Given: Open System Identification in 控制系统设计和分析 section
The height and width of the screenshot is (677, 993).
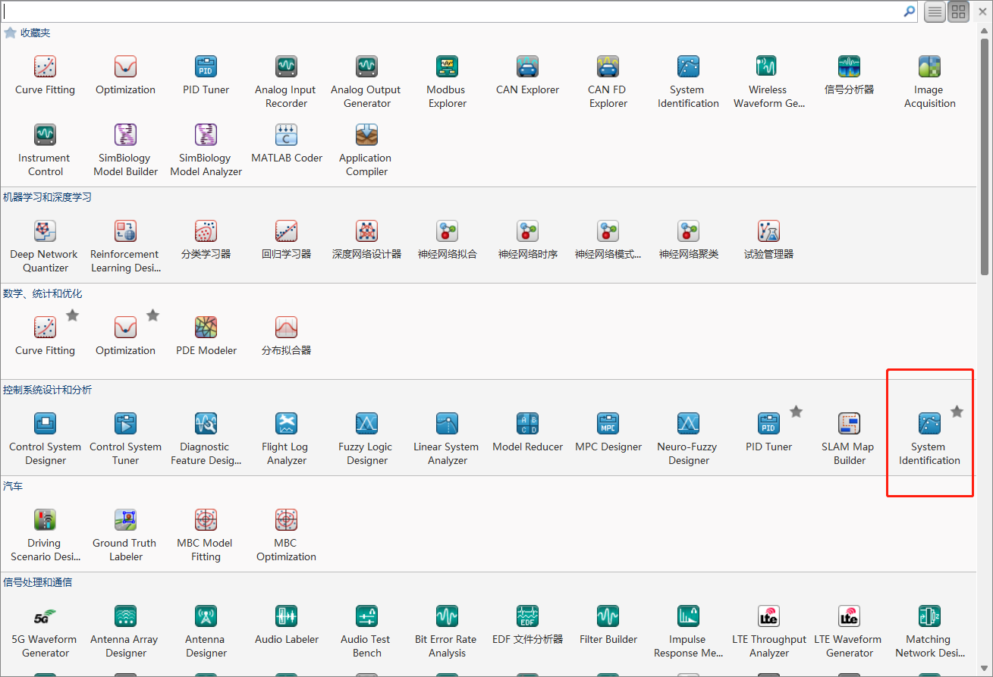Looking at the screenshot, I should click(x=929, y=440).
